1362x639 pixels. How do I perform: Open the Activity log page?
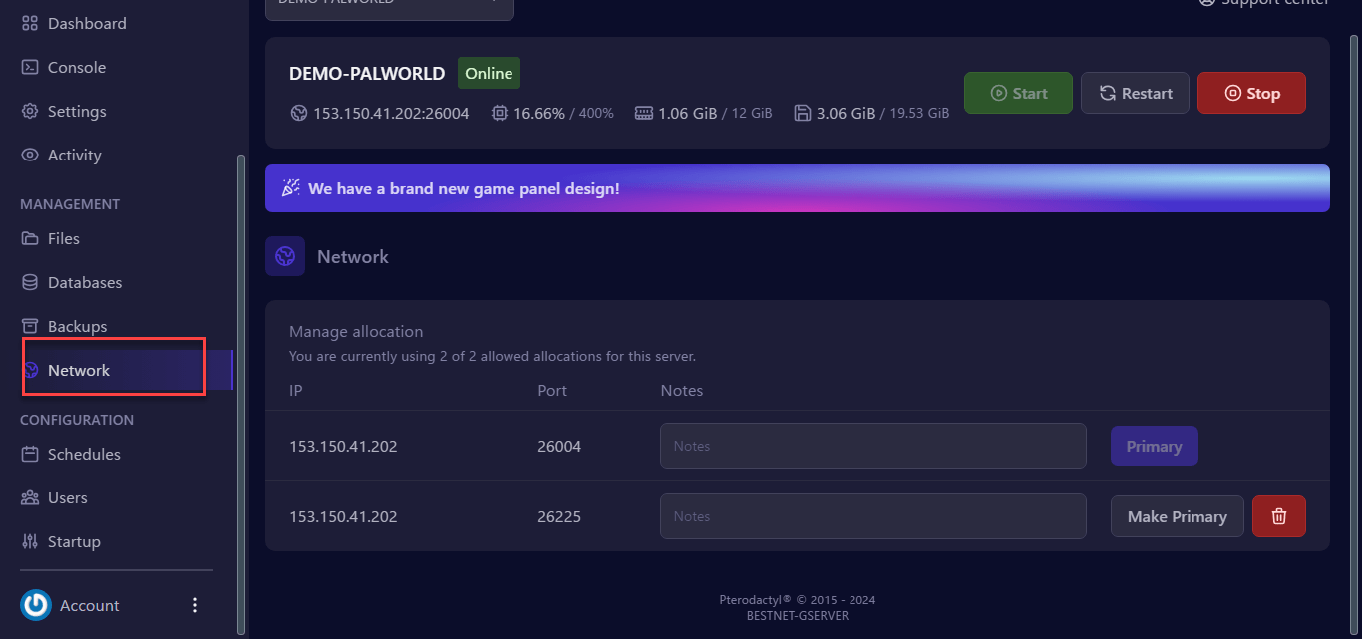75,155
